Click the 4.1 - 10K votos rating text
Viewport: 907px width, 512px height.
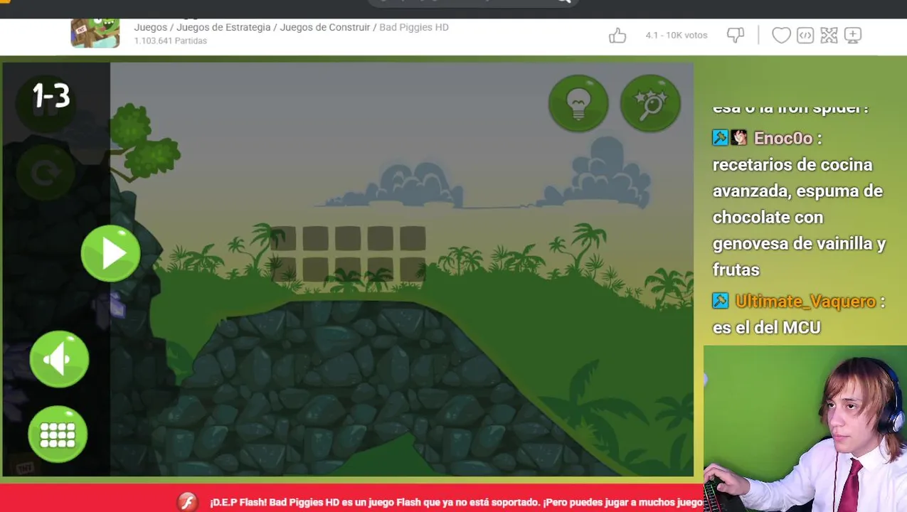677,36
